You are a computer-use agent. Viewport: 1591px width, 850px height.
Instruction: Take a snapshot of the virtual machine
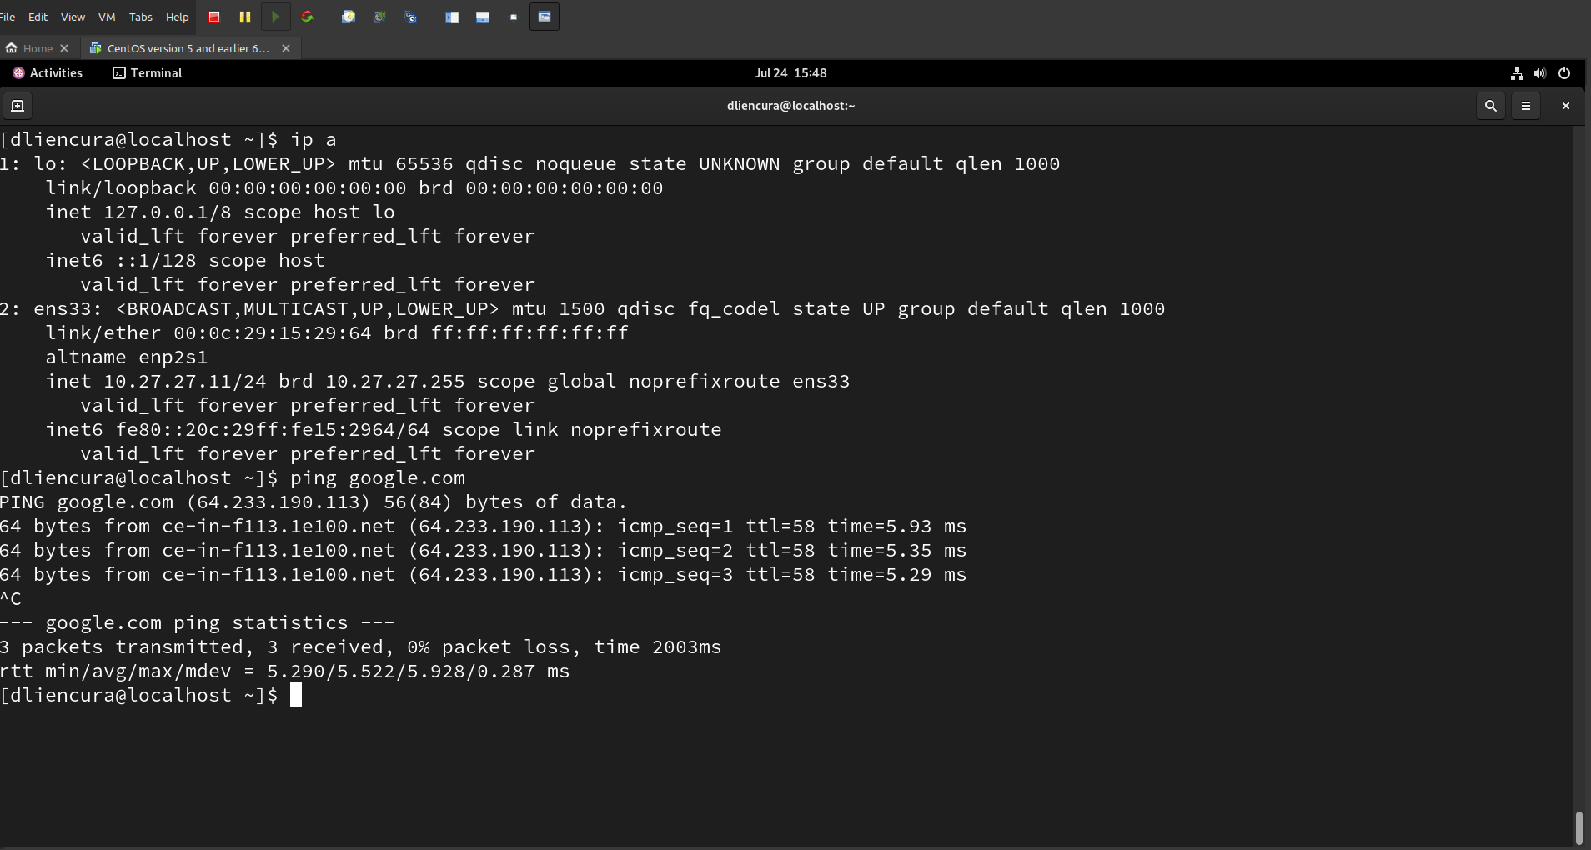click(349, 17)
